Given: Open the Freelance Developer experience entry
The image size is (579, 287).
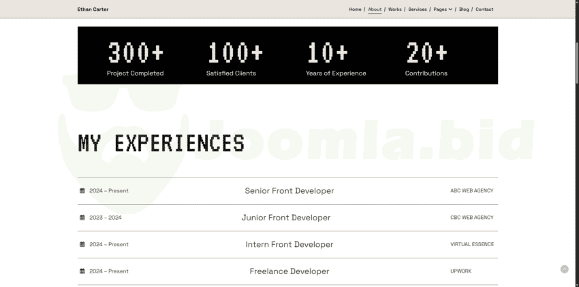Looking at the screenshot, I should pyautogui.click(x=289, y=271).
